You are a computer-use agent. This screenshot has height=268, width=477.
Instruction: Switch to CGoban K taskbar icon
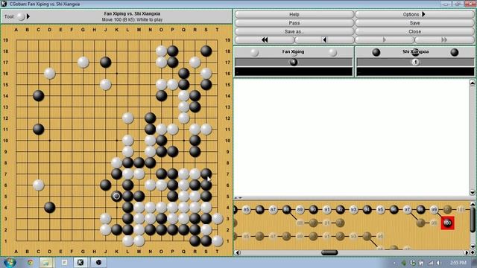80,263
